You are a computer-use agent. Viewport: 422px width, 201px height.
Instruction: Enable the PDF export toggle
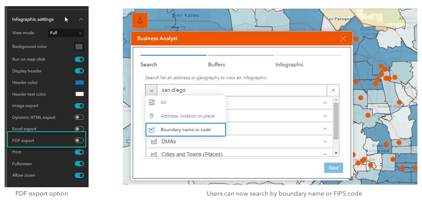point(79,140)
